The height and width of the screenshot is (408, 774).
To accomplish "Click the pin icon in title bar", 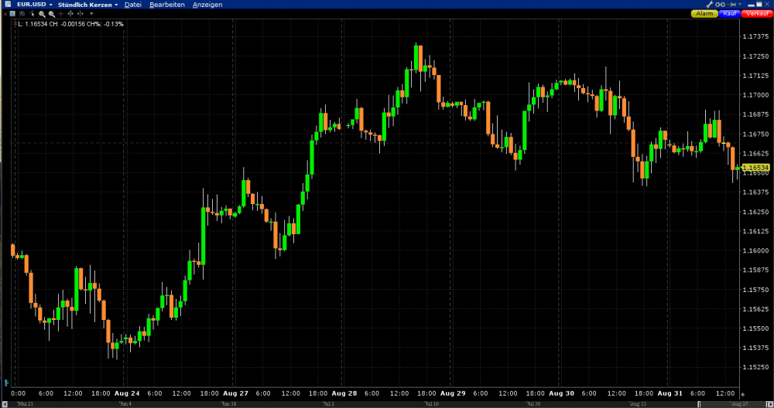I will 731,5.
